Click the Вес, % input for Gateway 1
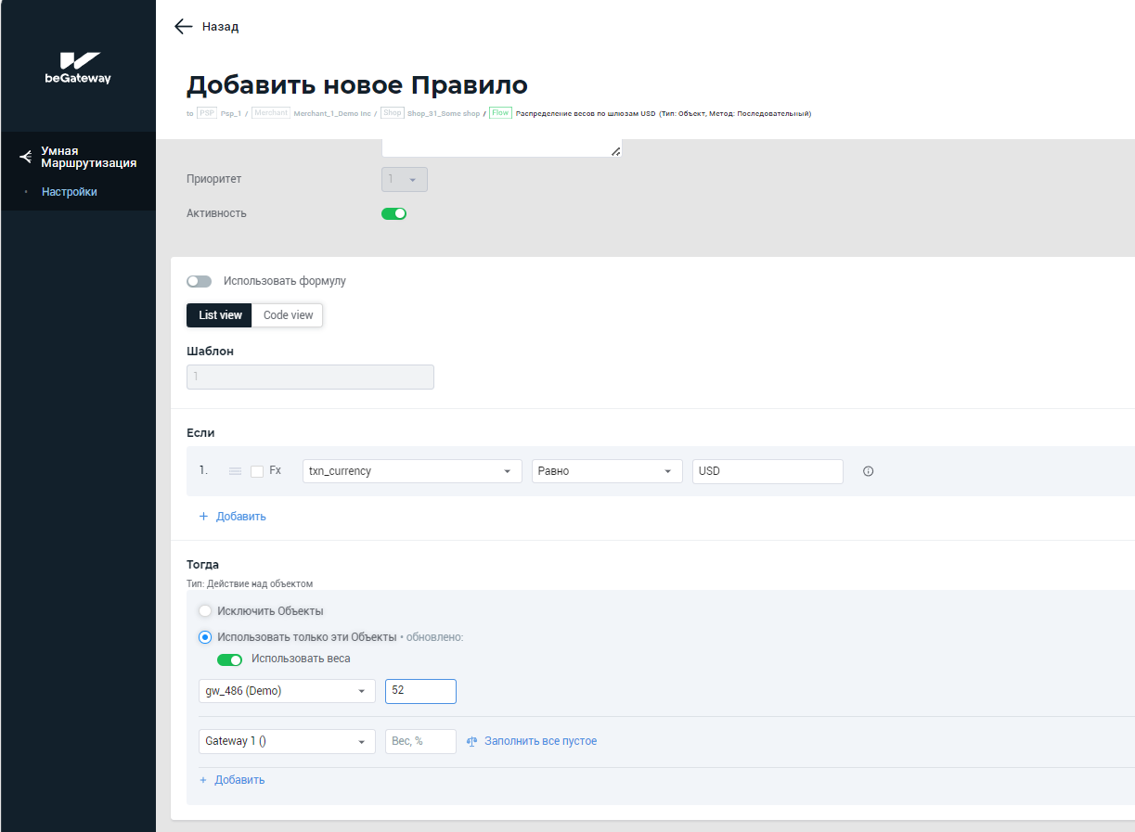The width and height of the screenshot is (1135, 832). 420,741
